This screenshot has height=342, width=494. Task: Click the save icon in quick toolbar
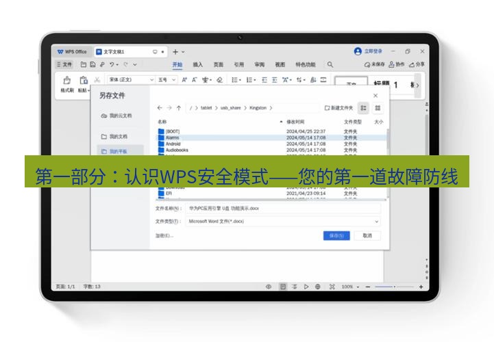pyautogui.click(x=92, y=64)
